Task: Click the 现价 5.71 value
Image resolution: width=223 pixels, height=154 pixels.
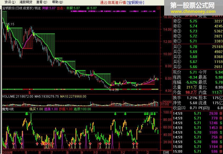Action: [193, 72]
